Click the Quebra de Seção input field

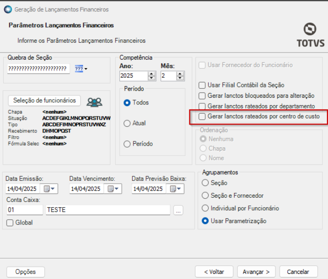[39, 69]
